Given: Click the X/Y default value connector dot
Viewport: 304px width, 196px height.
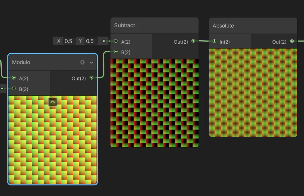Looking at the screenshot, I should (104, 41).
